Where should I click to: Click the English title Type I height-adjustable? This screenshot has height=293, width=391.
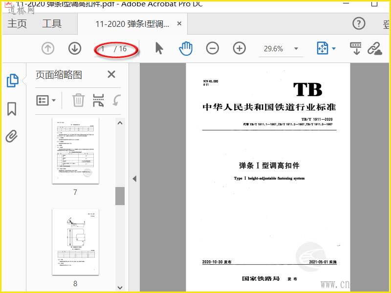[x=269, y=178]
